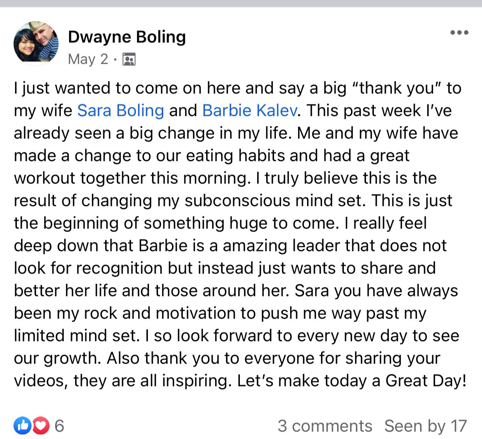This screenshot has height=439, width=482.
Task: Click the gray divider bar above the post
Action: (x=241, y=3)
